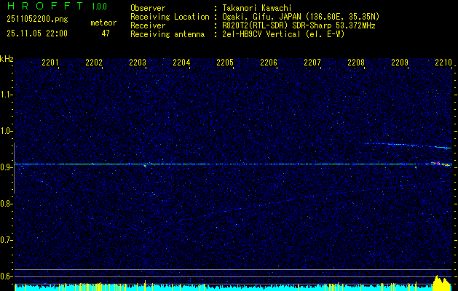Screen dimensions: 458x291
Task: Click time marker 2207
Action: tap(312, 62)
